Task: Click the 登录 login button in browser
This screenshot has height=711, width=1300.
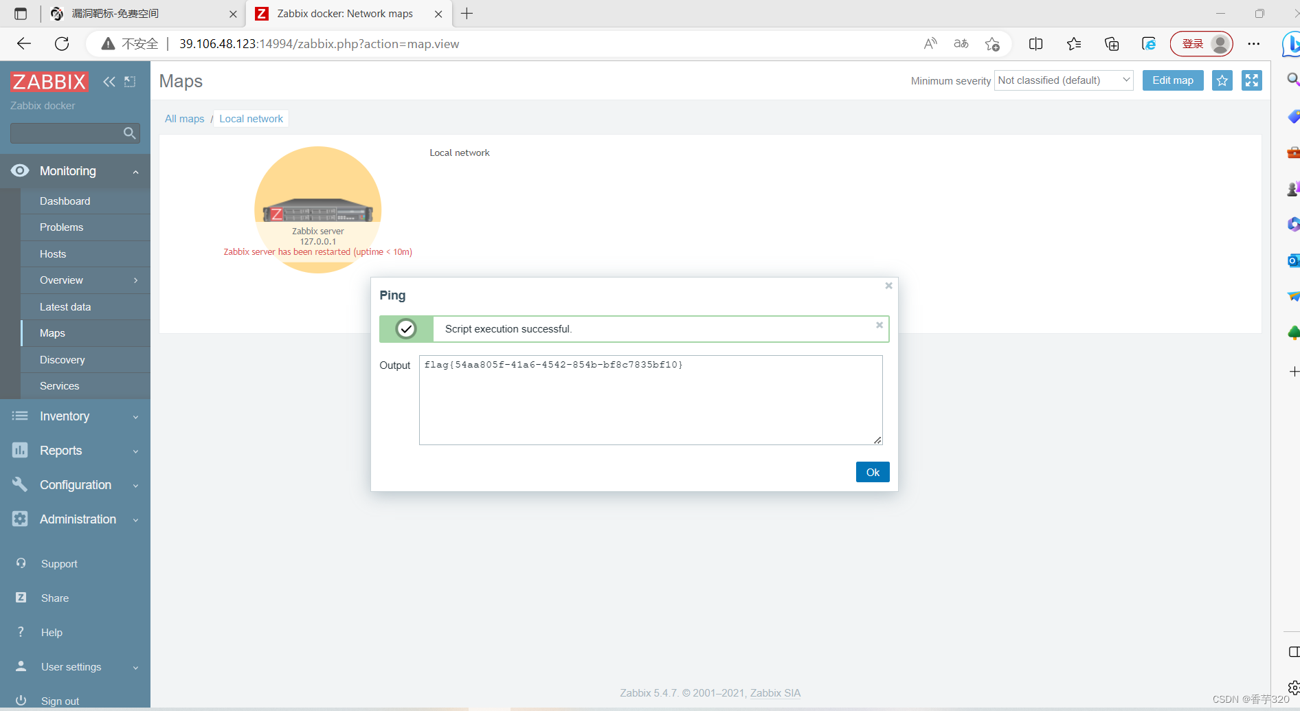Action: point(1201,44)
